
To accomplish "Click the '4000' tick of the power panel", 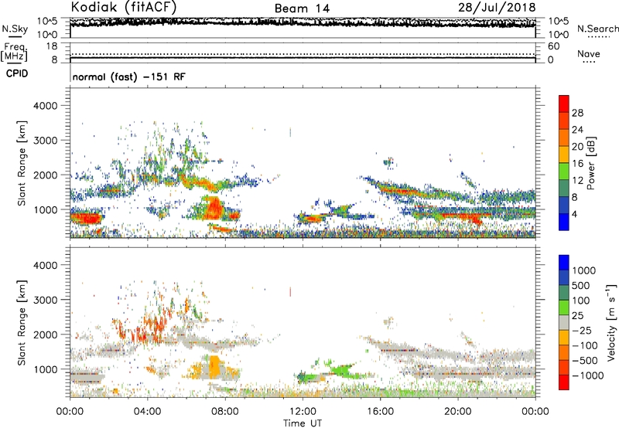I will point(46,106).
